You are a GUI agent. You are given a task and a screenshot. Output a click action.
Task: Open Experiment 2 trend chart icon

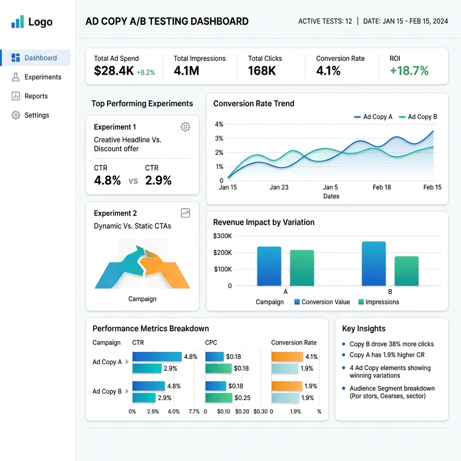pyautogui.click(x=185, y=213)
